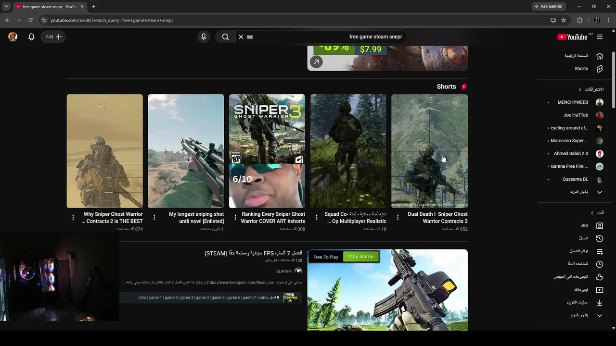Open the YouTube account avatar menu

13,37
